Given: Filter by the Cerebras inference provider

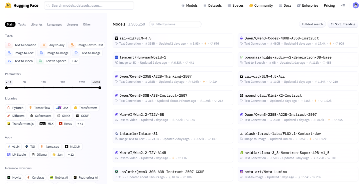Looking at the screenshot, I should [36, 178].
